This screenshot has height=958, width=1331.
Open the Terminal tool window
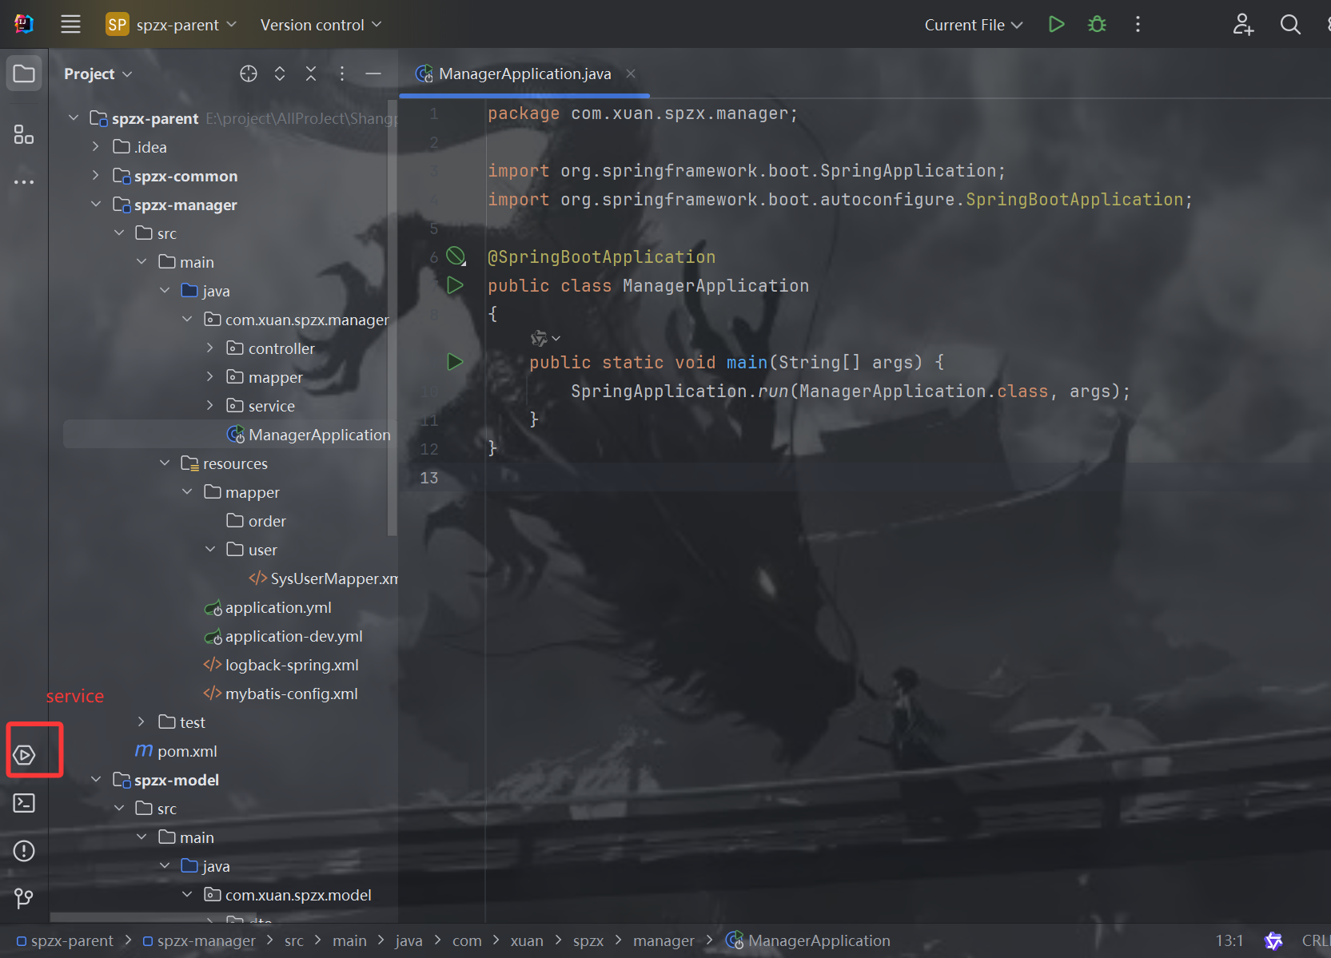pyautogui.click(x=24, y=803)
